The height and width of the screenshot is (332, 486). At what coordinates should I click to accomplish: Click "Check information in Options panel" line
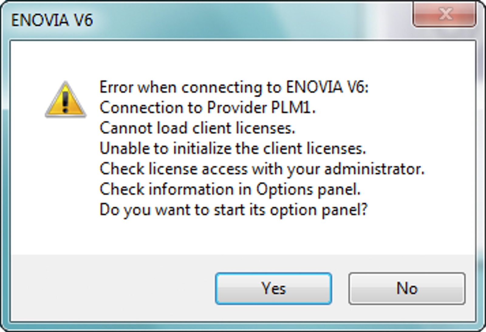tap(230, 189)
